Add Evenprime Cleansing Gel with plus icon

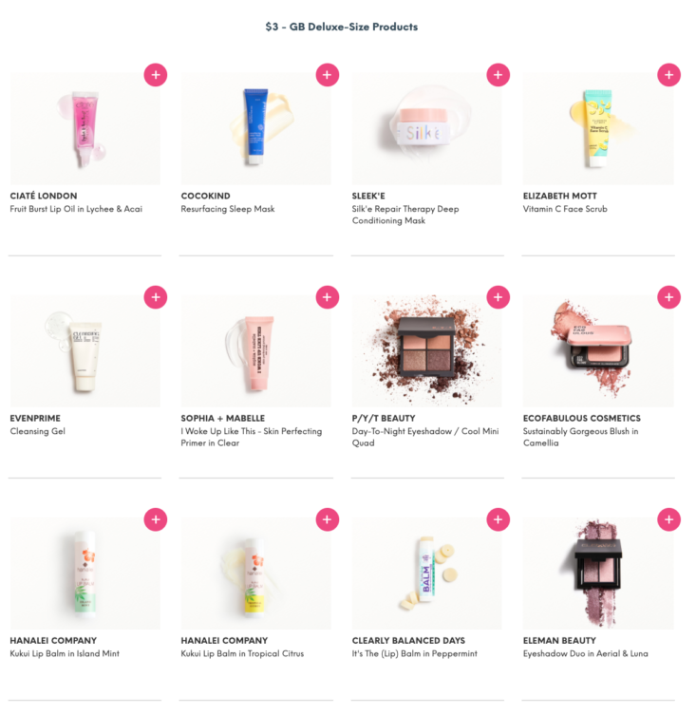click(156, 297)
